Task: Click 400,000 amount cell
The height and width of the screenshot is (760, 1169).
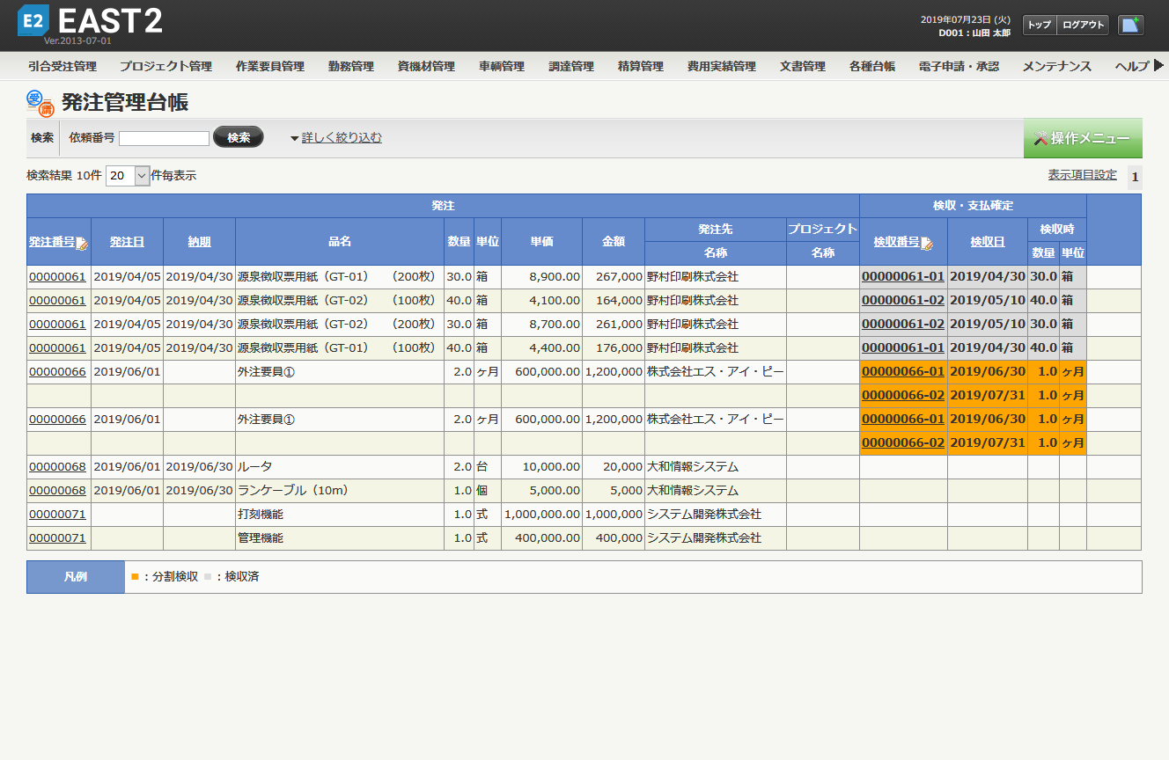Action: 614,537
